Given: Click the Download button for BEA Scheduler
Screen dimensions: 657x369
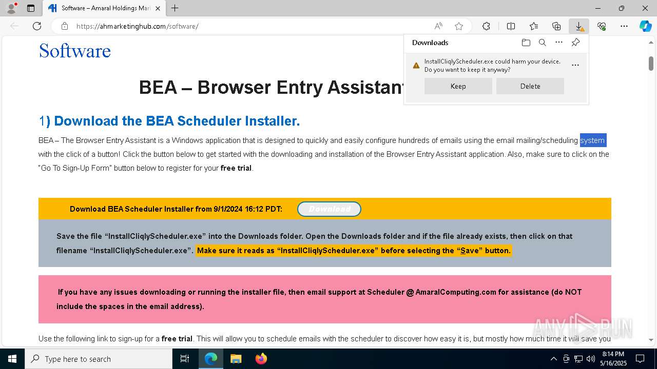Looking at the screenshot, I should coord(329,209).
